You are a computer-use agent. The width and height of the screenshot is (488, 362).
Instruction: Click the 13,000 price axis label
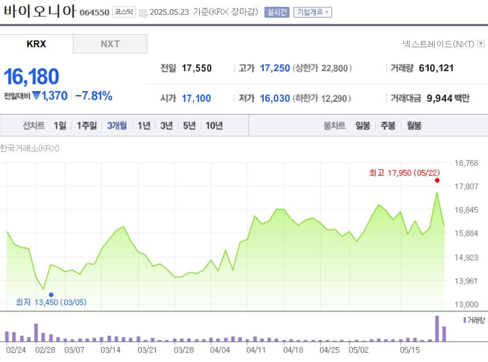466,305
